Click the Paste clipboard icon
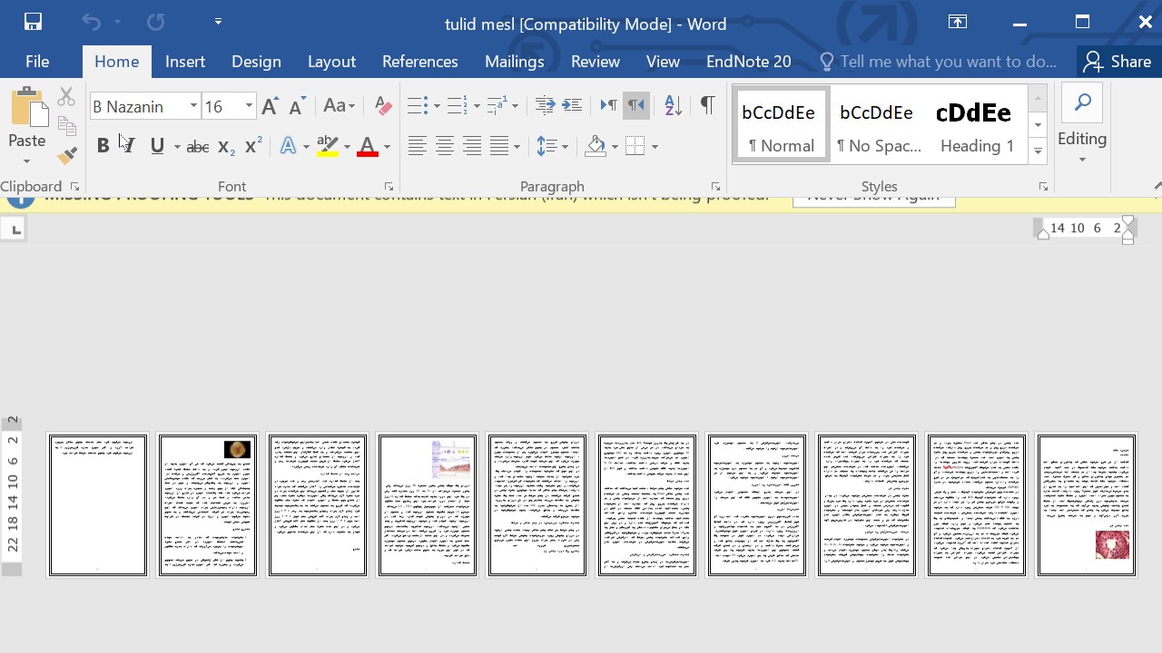 pyautogui.click(x=27, y=107)
